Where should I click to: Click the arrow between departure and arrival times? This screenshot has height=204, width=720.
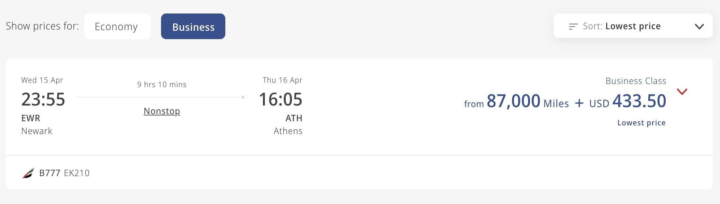pos(161,96)
